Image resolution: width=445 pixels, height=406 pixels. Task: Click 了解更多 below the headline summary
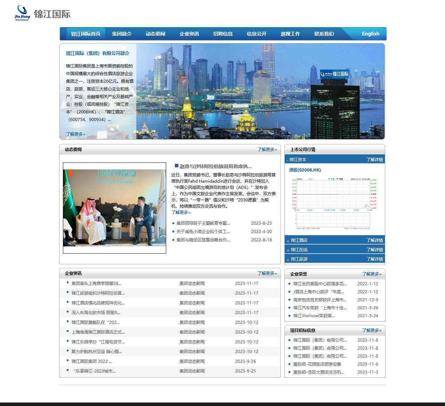coord(181,212)
